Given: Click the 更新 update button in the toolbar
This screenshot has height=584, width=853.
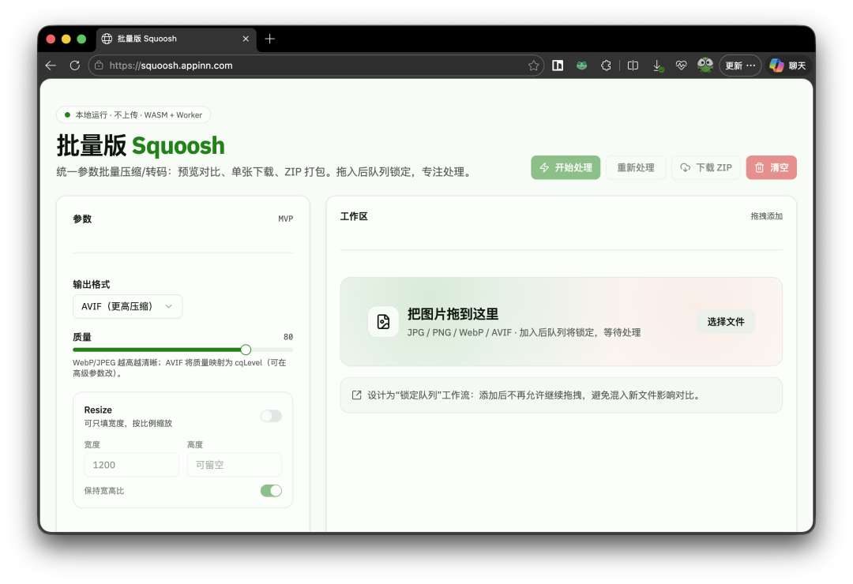Looking at the screenshot, I should click(740, 66).
